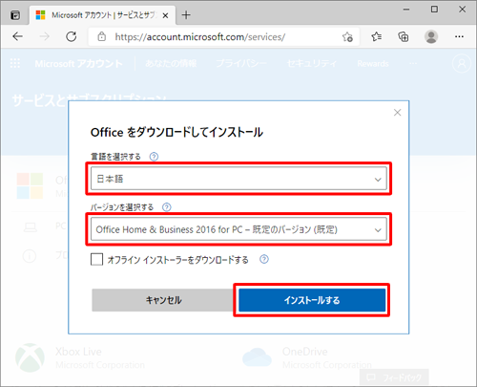Close the Microsoft アカウント tab
Viewport: 477px width, 387px height.
click(165, 15)
